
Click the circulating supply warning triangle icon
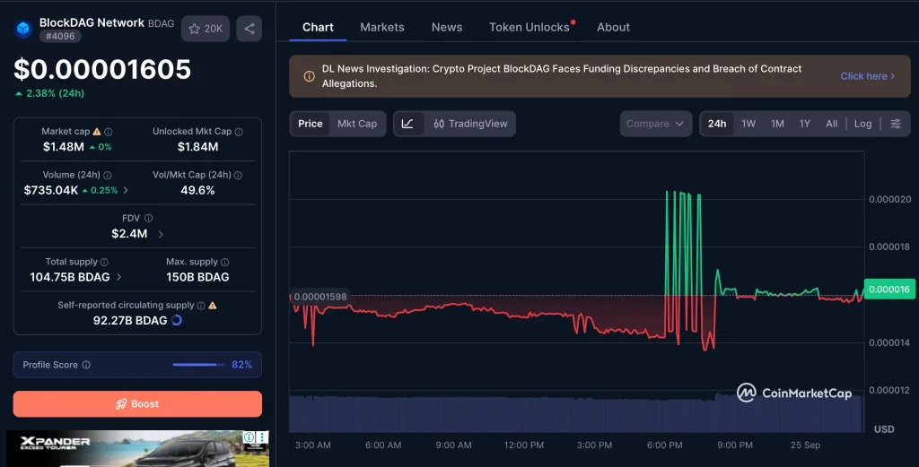pyautogui.click(x=213, y=306)
